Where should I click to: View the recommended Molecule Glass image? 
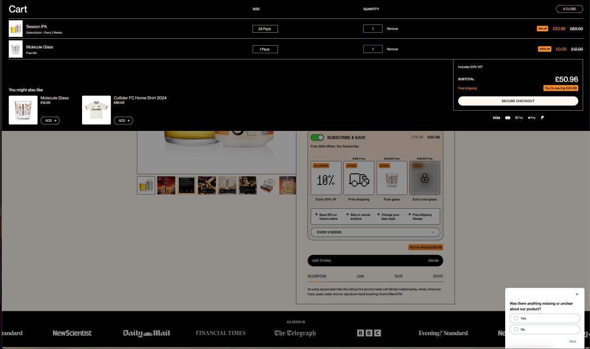click(x=23, y=110)
